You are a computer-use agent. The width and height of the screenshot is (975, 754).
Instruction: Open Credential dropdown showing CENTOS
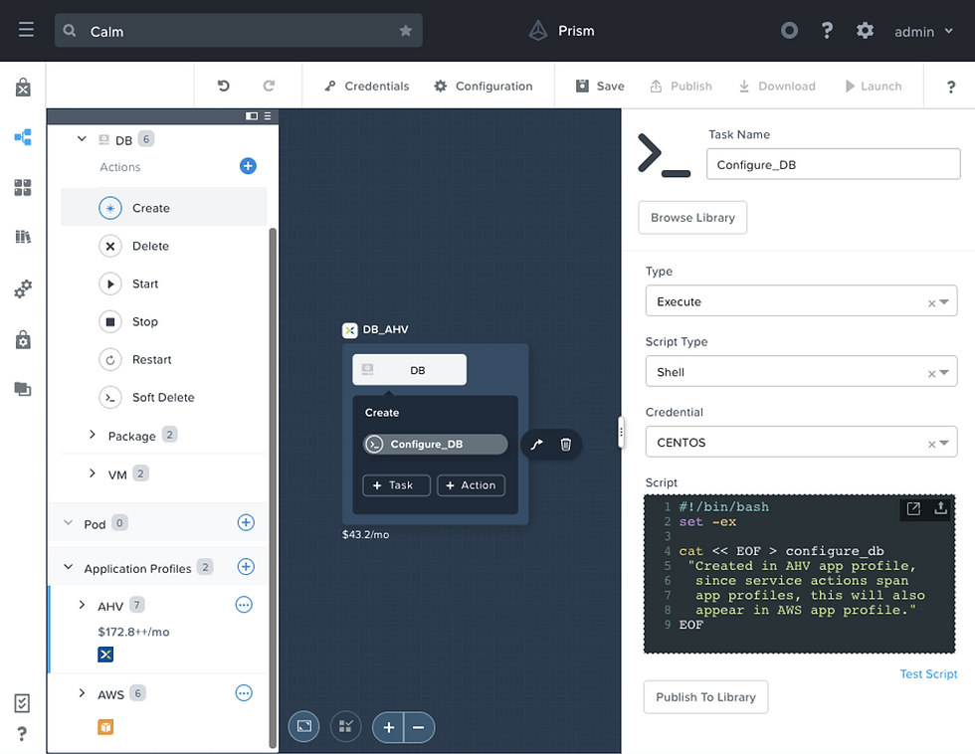tap(801, 442)
